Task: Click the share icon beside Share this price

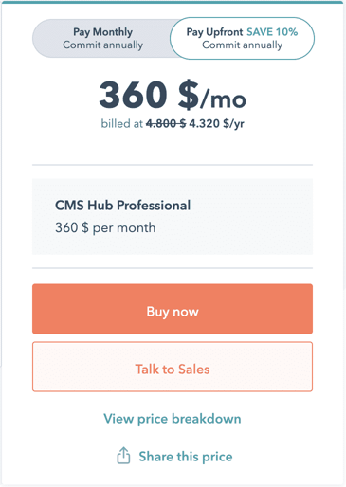Action: (x=123, y=456)
